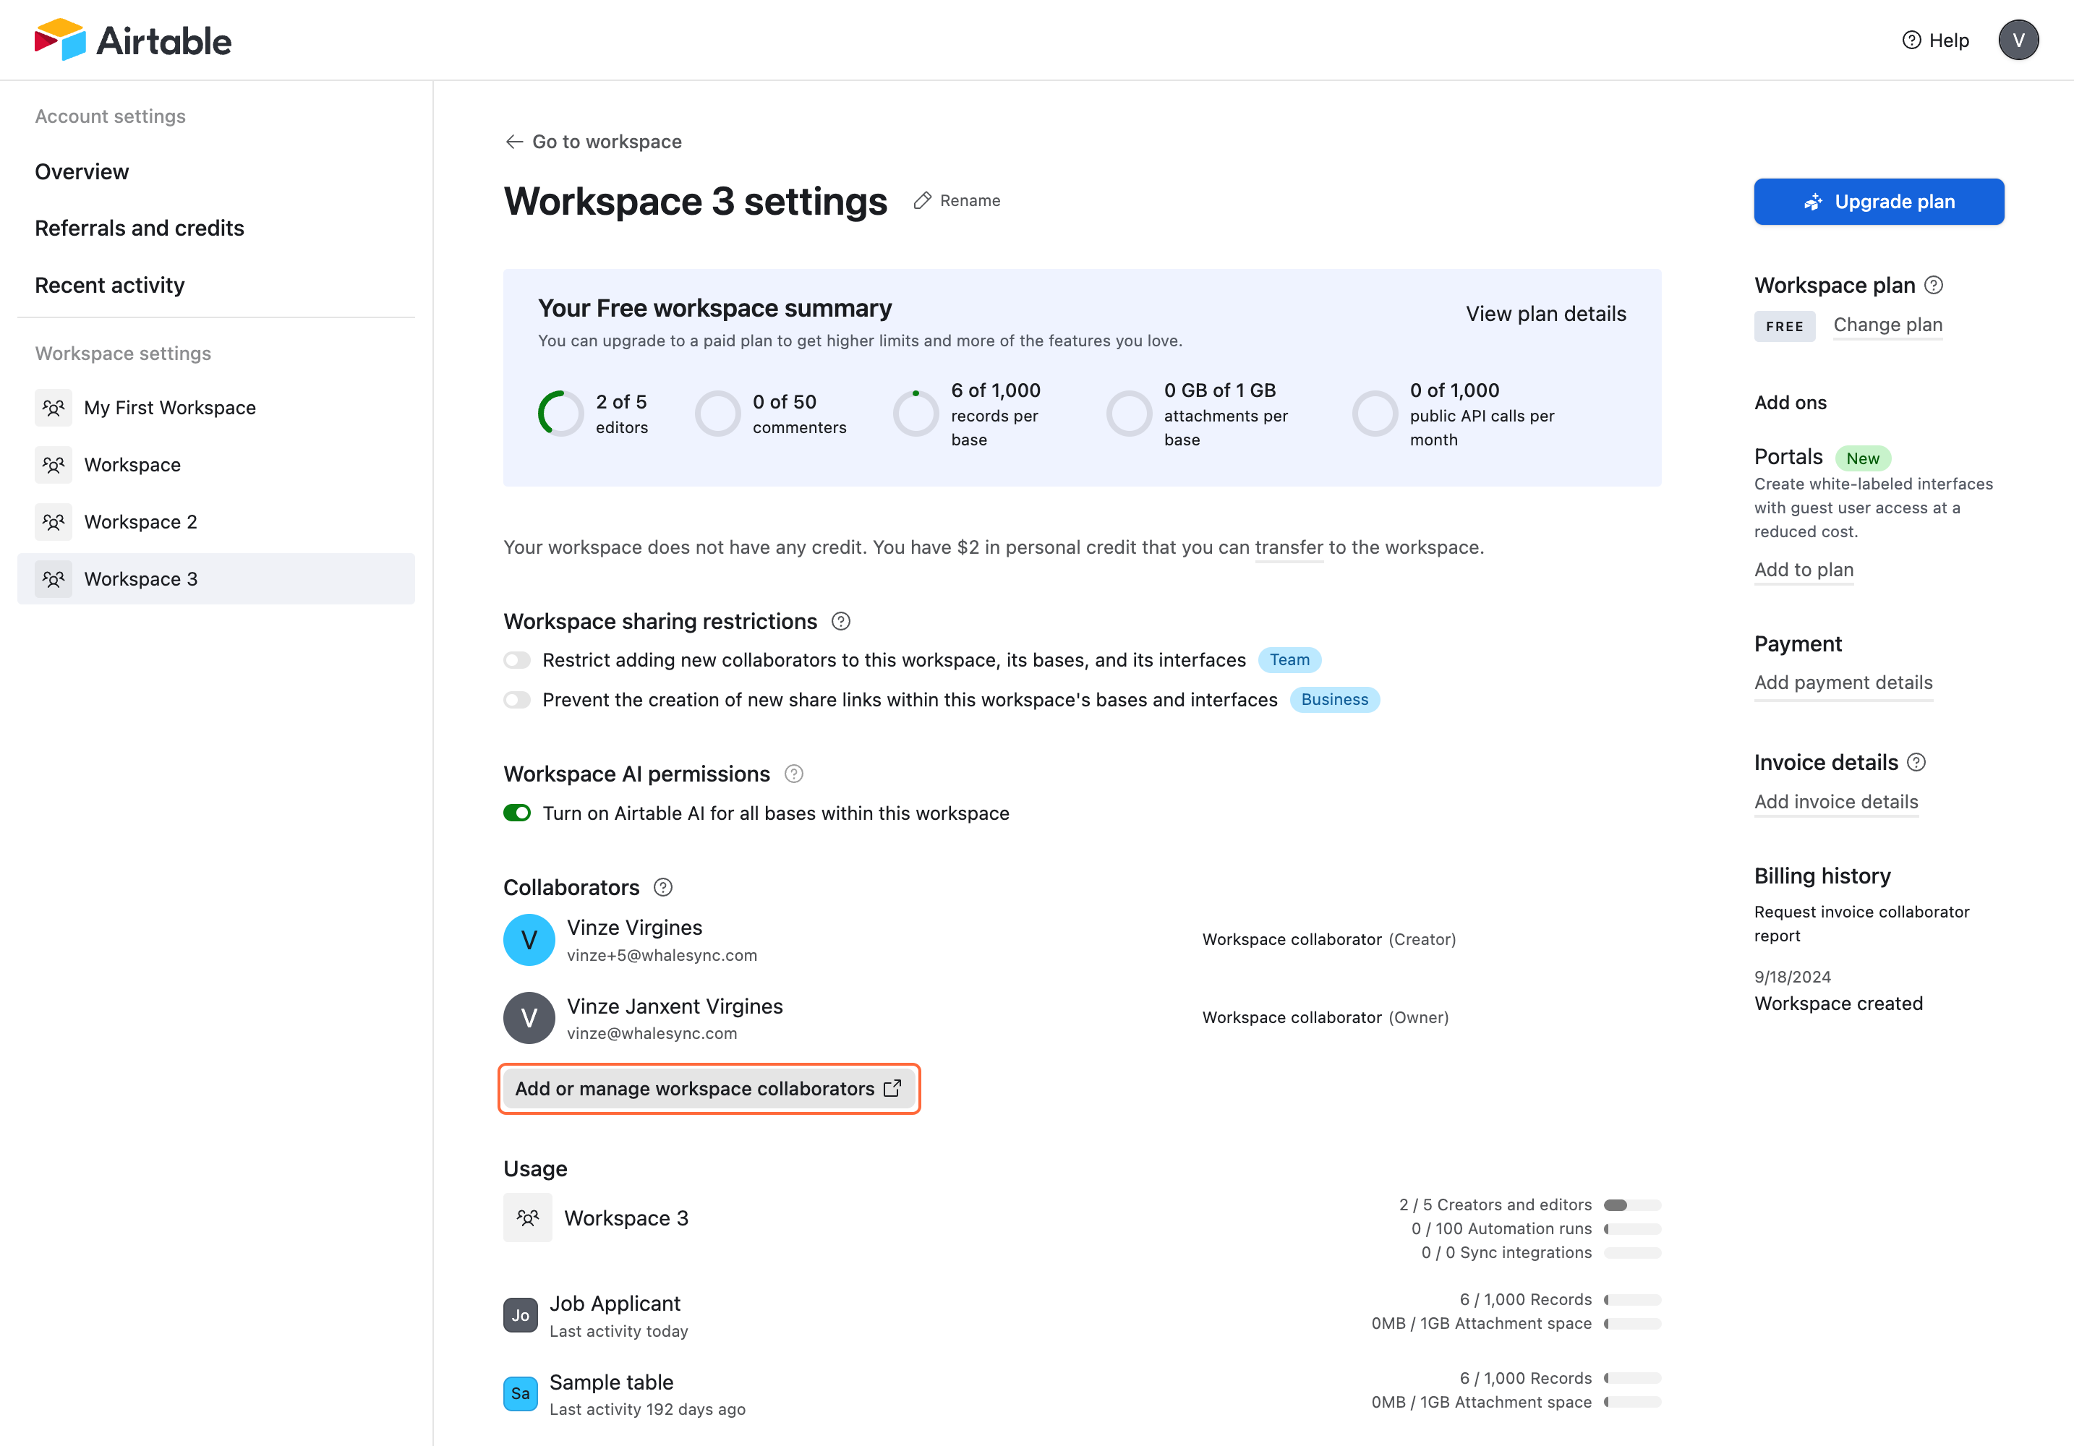
Task: Click the Airtable logo
Action: pyautogui.click(x=133, y=40)
